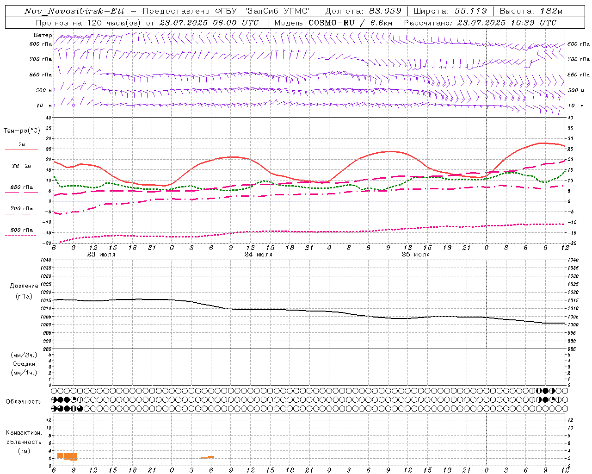Click the 2м temperature legend line sample

point(21,150)
